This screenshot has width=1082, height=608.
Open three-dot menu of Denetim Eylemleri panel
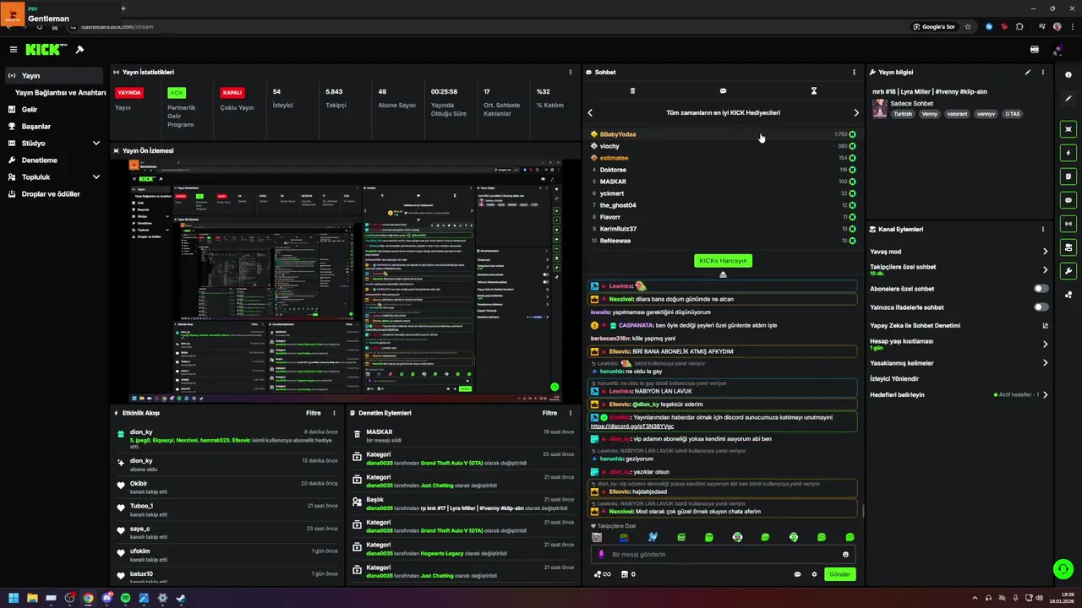(x=570, y=413)
